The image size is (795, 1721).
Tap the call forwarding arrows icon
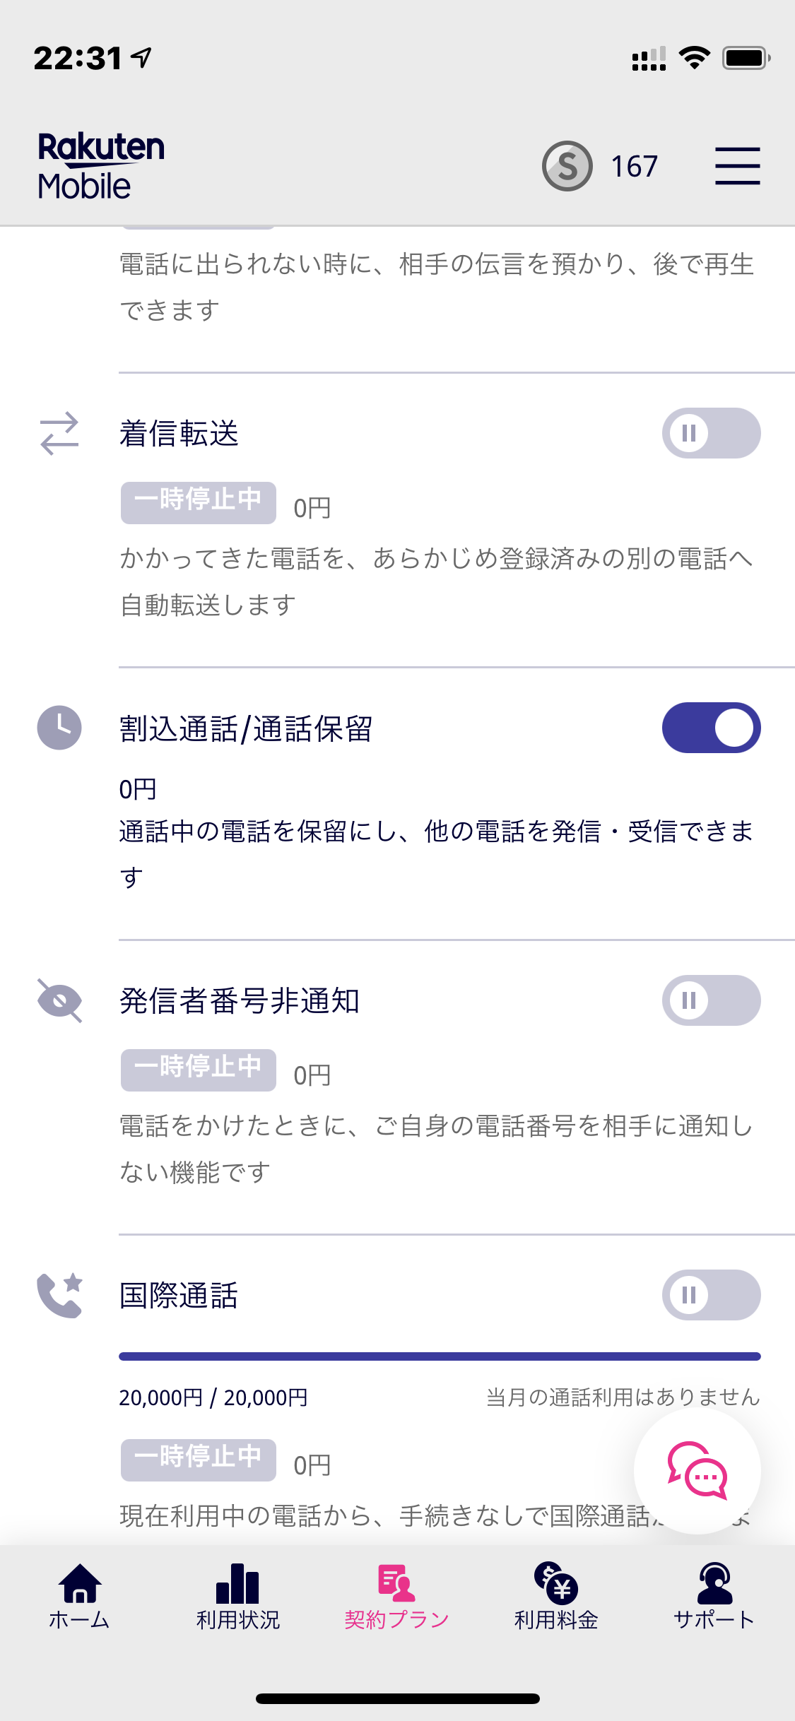tap(59, 433)
